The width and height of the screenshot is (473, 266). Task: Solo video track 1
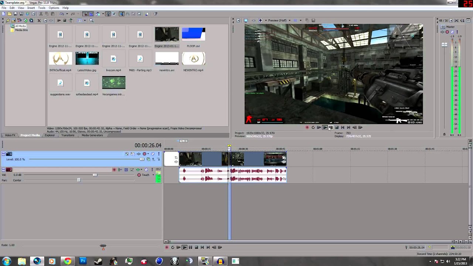159,154
